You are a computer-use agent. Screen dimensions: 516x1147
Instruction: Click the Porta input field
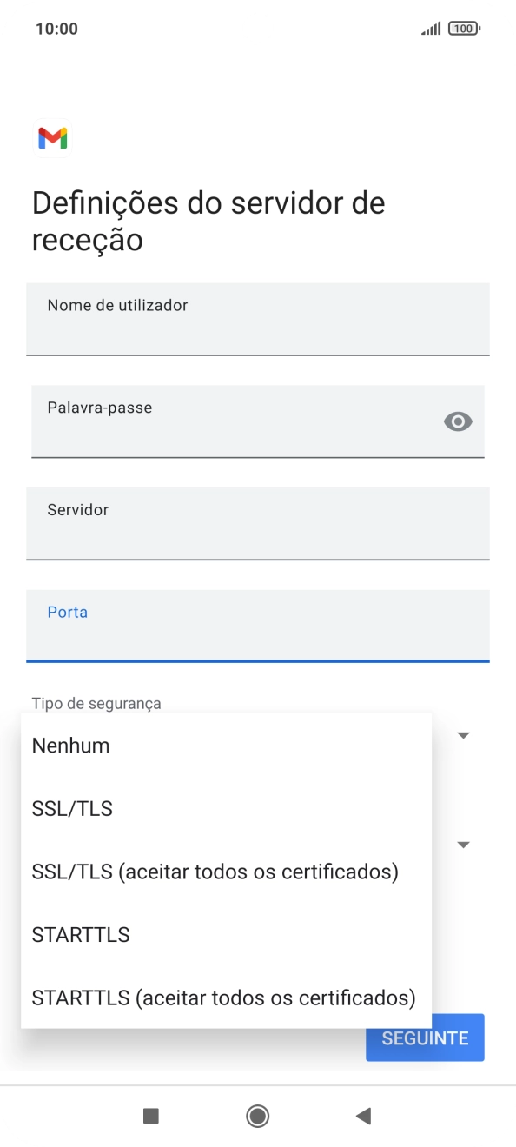tap(258, 626)
